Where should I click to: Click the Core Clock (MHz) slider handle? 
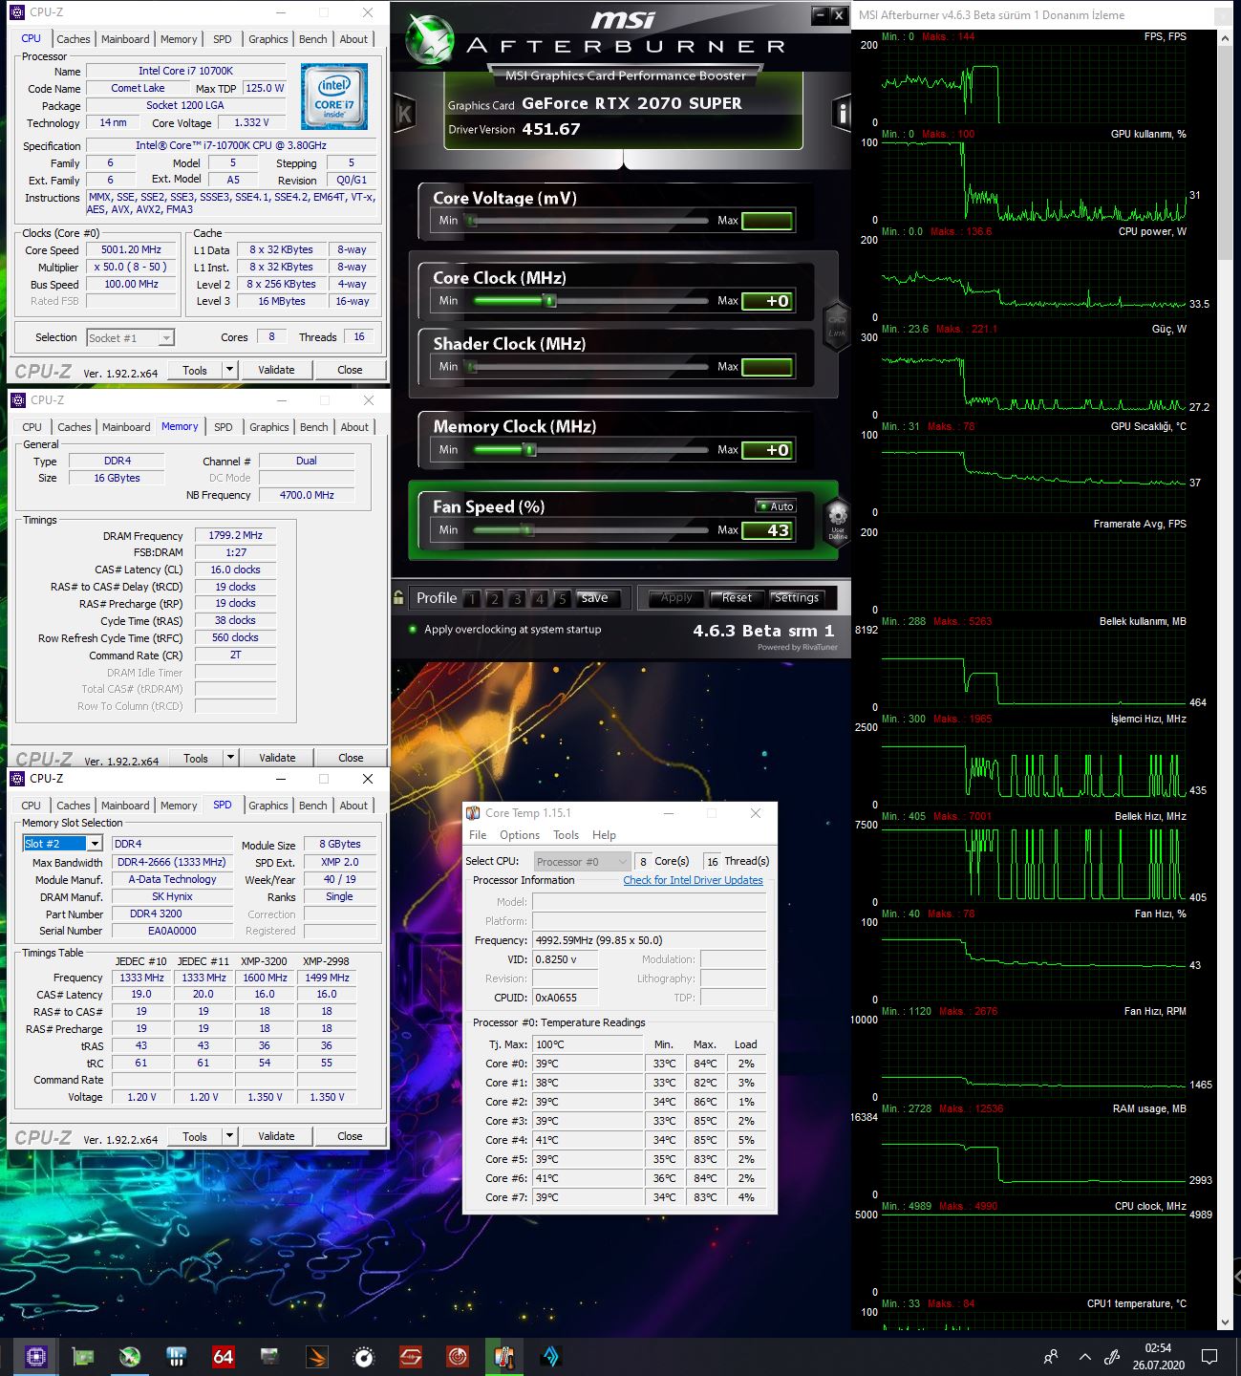pyautogui.click(x=549, y=300)
